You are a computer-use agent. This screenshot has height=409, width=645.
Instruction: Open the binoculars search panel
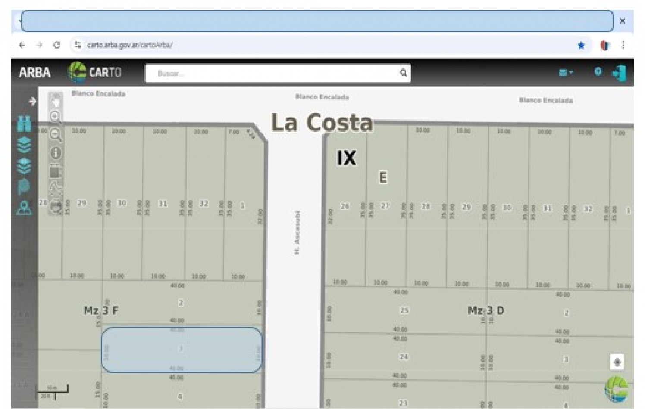pyautogui.click(x=24, y=124)
